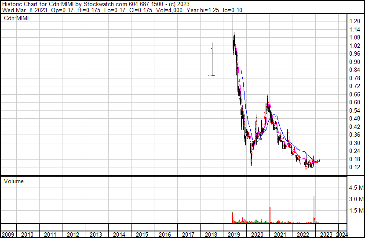Click the 0.84 price level label

tap(354, 70)
